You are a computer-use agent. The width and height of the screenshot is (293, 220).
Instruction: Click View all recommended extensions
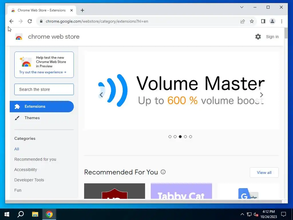coord(264,172)
